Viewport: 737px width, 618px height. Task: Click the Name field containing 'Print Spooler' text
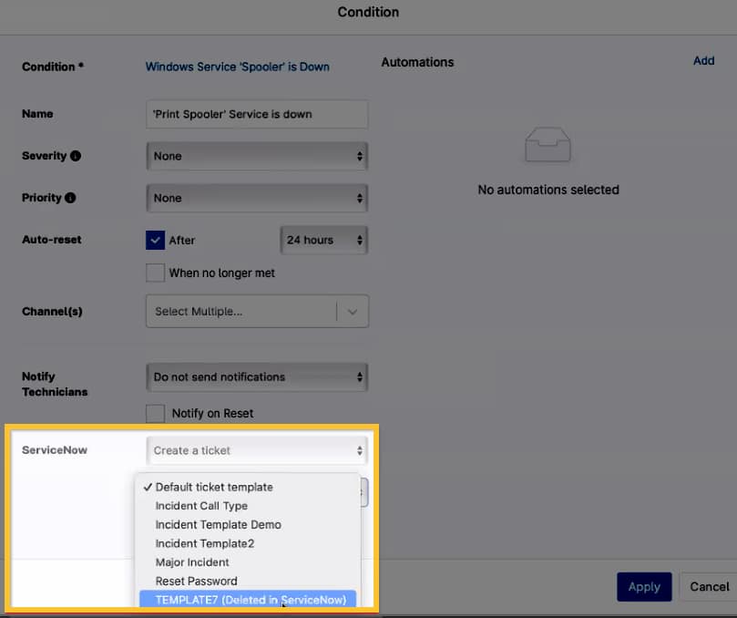256,114
